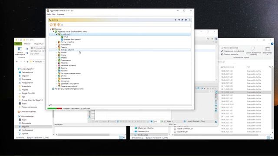Click the Группы устройств node icon
The width and height of the screenshot is (278, 156).
point(59,42)
